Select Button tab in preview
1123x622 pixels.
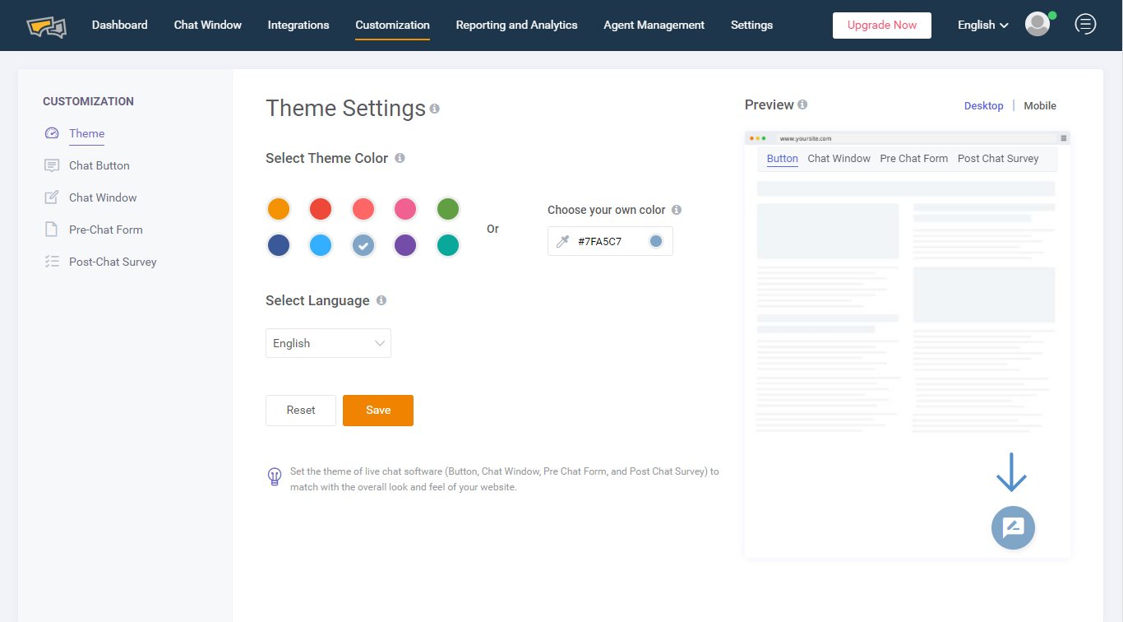click(783, 159)
